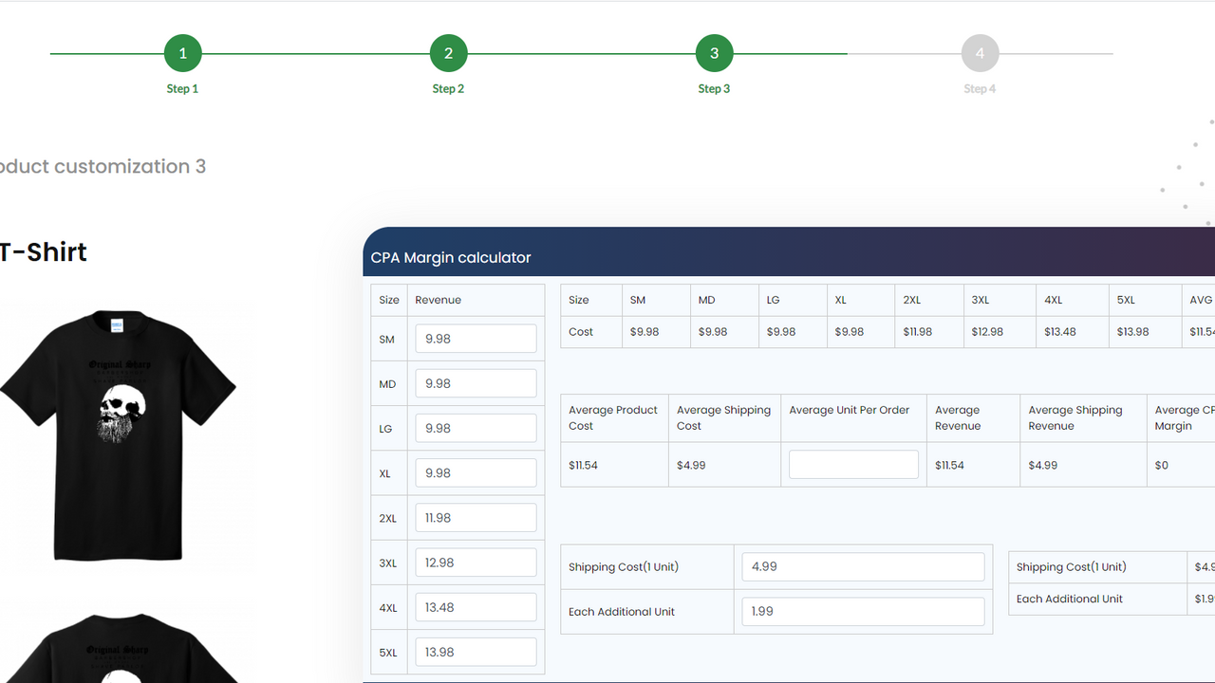Click inside the LG revenue box
The width and height of the screenshot is (1215, 683).
476,428
